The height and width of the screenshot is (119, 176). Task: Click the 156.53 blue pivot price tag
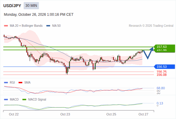click(165, 67)
